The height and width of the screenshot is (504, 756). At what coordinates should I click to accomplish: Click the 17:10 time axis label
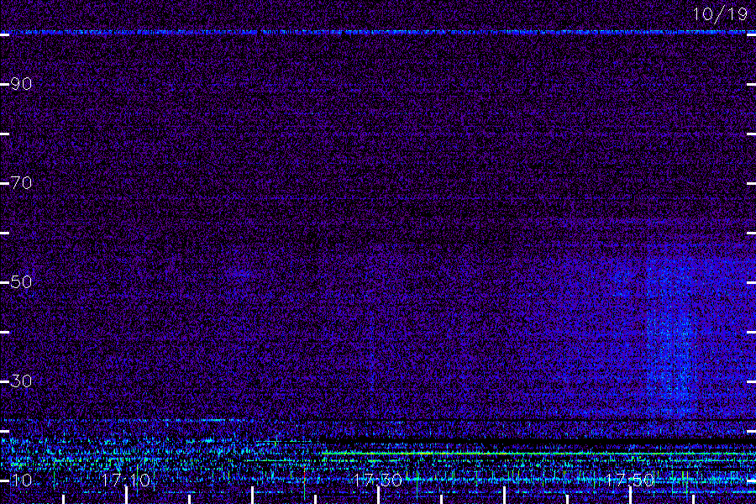tap(126, 480)
